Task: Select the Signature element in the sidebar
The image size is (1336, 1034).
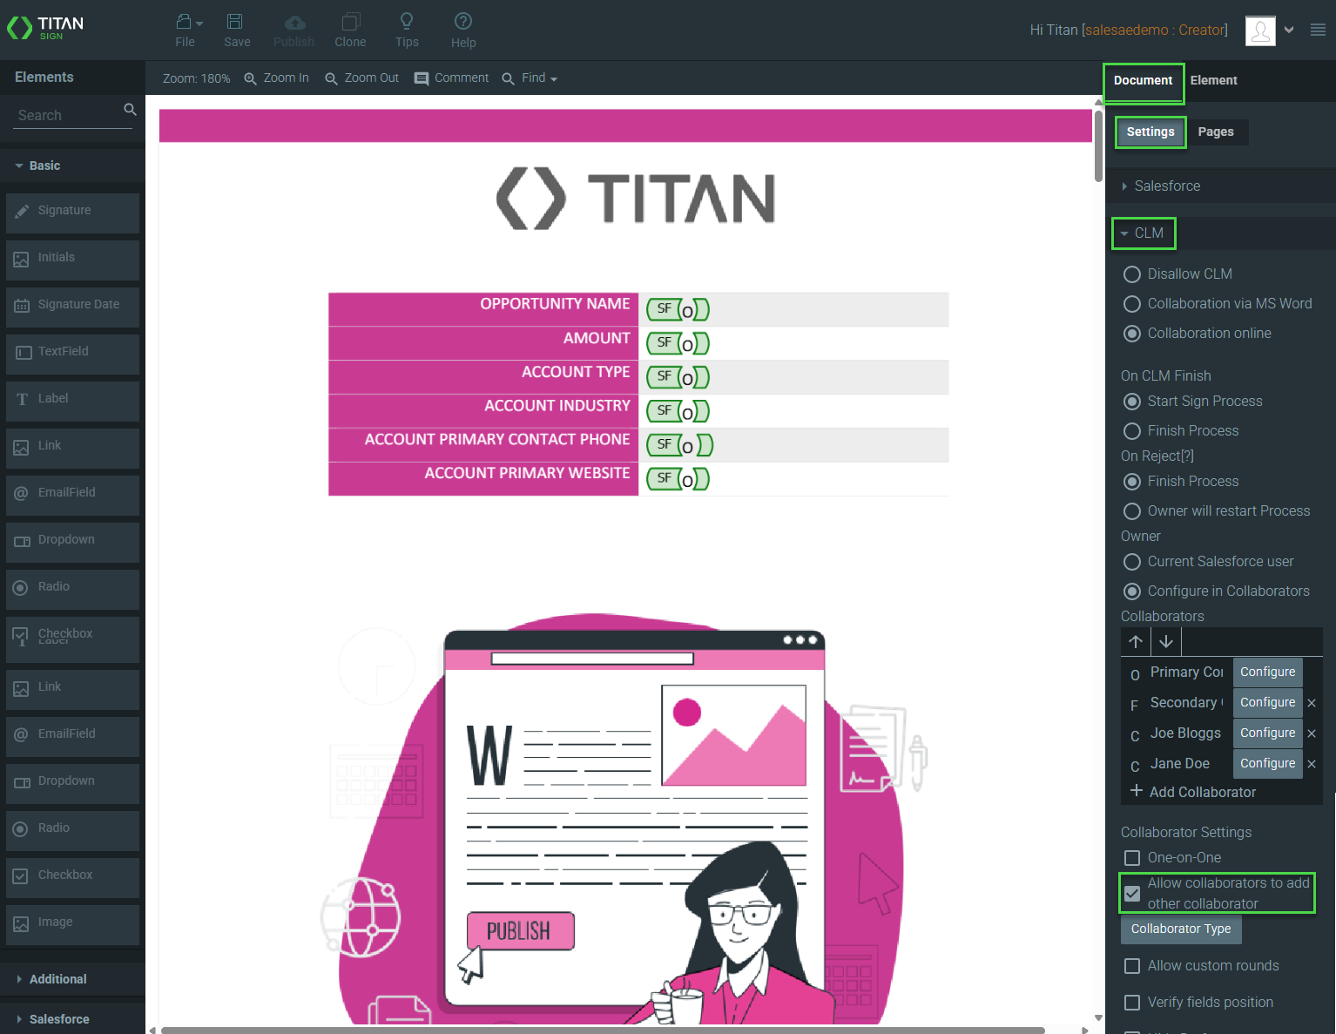Action: click(x=72, y=210)
